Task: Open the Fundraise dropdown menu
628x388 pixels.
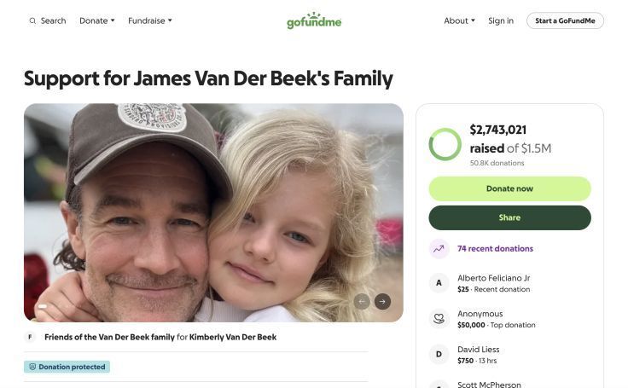Action: coord(149,20)
